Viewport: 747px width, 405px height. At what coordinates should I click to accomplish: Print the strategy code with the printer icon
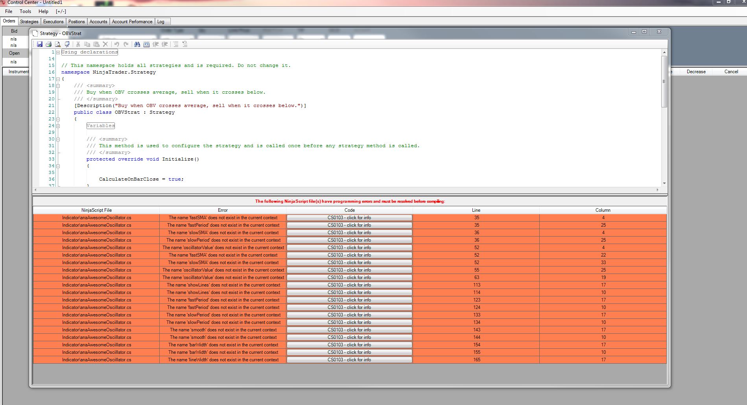49,44
